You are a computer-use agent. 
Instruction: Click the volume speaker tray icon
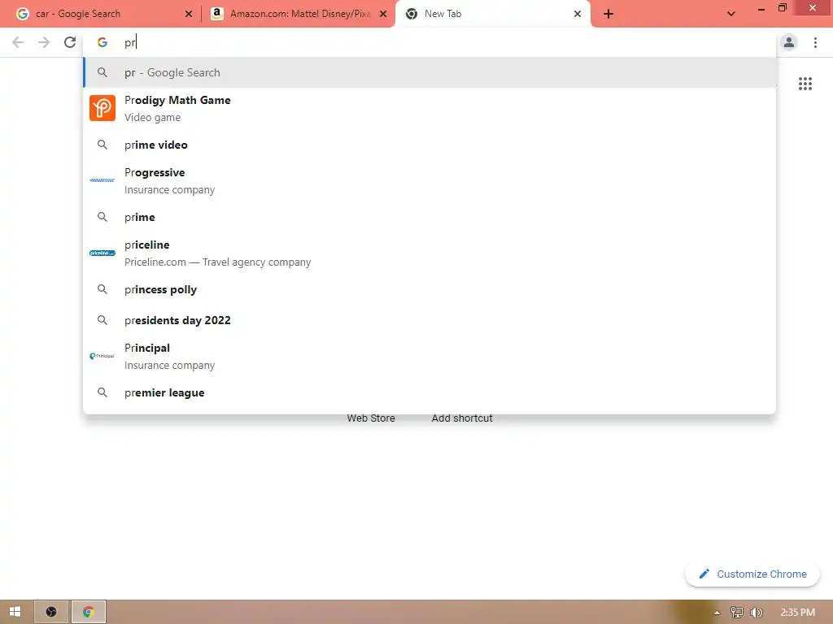pos(757,613)
